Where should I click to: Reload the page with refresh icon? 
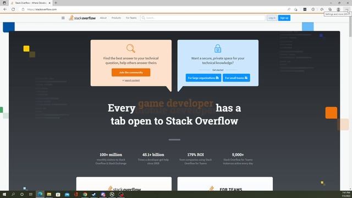(x=13, y=9)
